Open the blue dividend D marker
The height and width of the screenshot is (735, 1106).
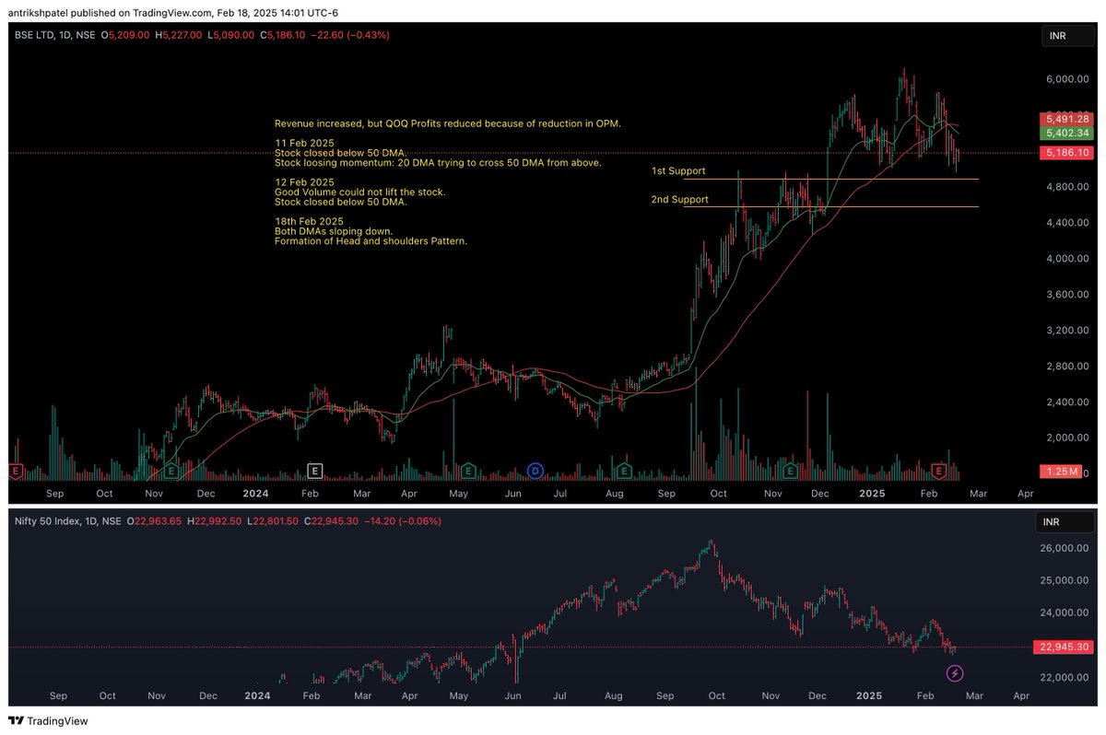(535, 471)
